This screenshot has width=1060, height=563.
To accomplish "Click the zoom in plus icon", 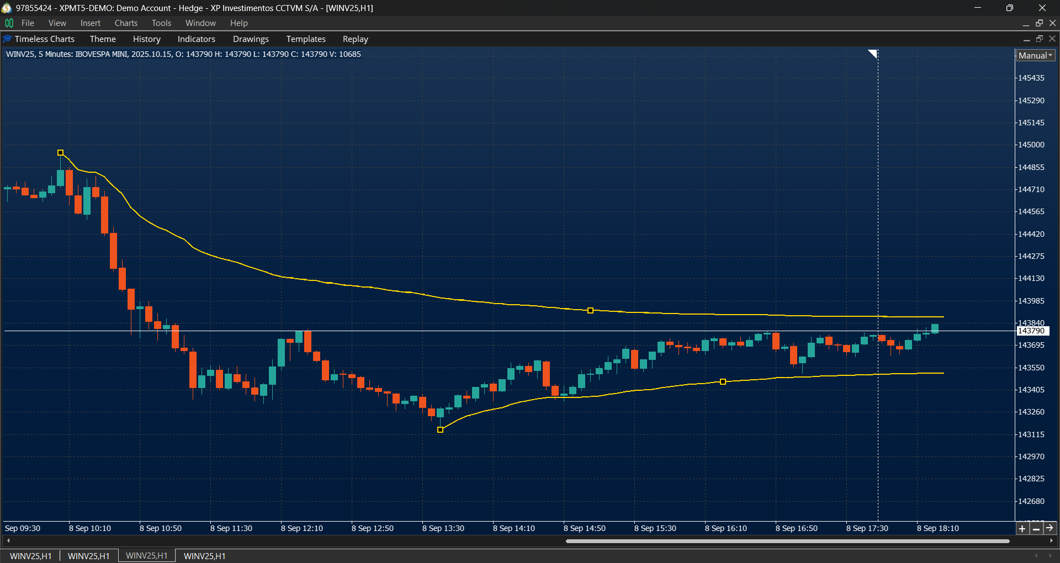I will [x=1022, y=528].
